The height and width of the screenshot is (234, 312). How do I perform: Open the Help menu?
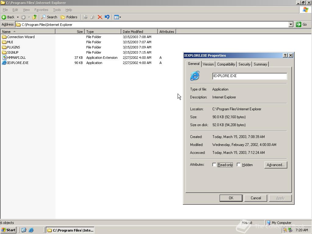click(x=69, y=10)
